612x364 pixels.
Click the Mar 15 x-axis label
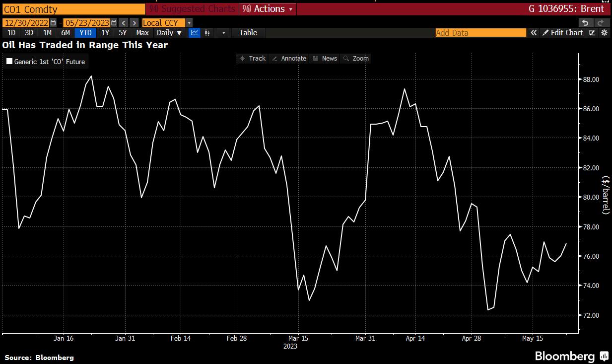[298, 339]
